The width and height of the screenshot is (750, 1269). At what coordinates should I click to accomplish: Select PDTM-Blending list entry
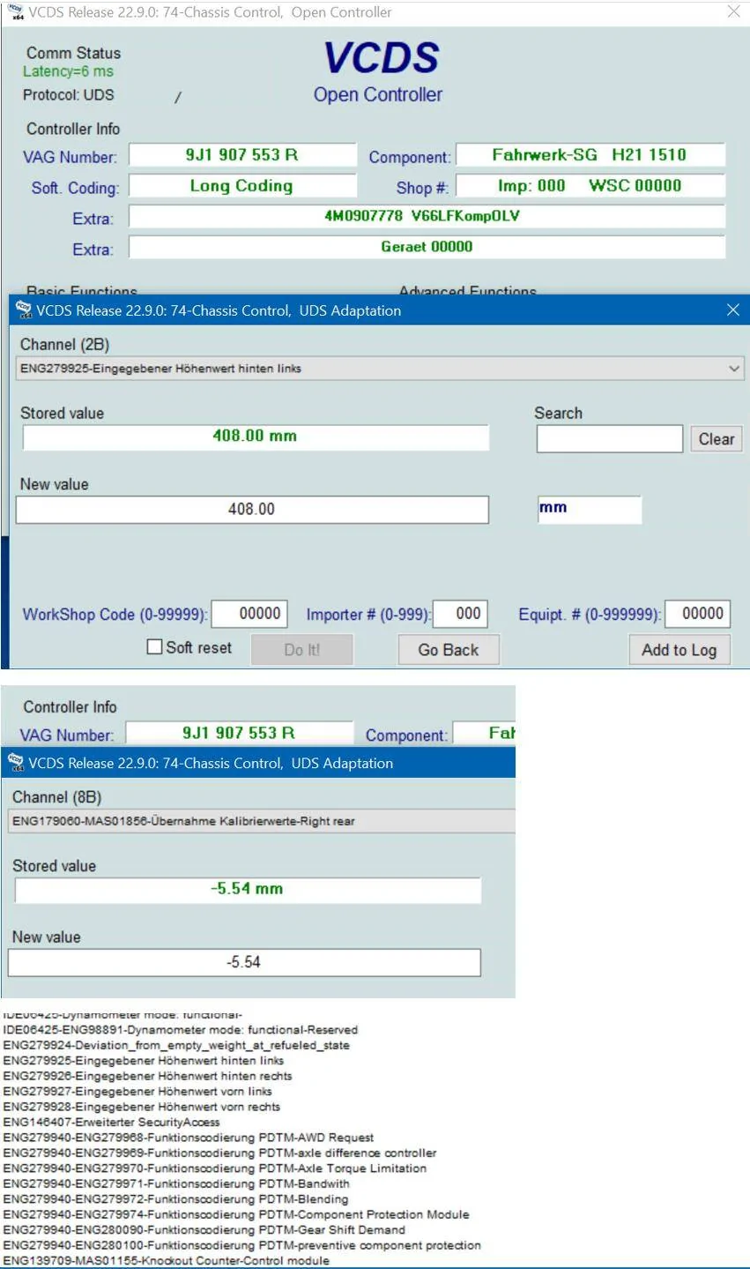175,1199
